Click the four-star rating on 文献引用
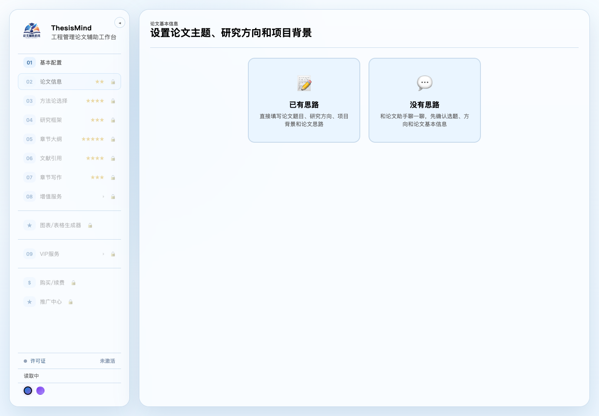599x416 pixels. [x=95, y=158]
